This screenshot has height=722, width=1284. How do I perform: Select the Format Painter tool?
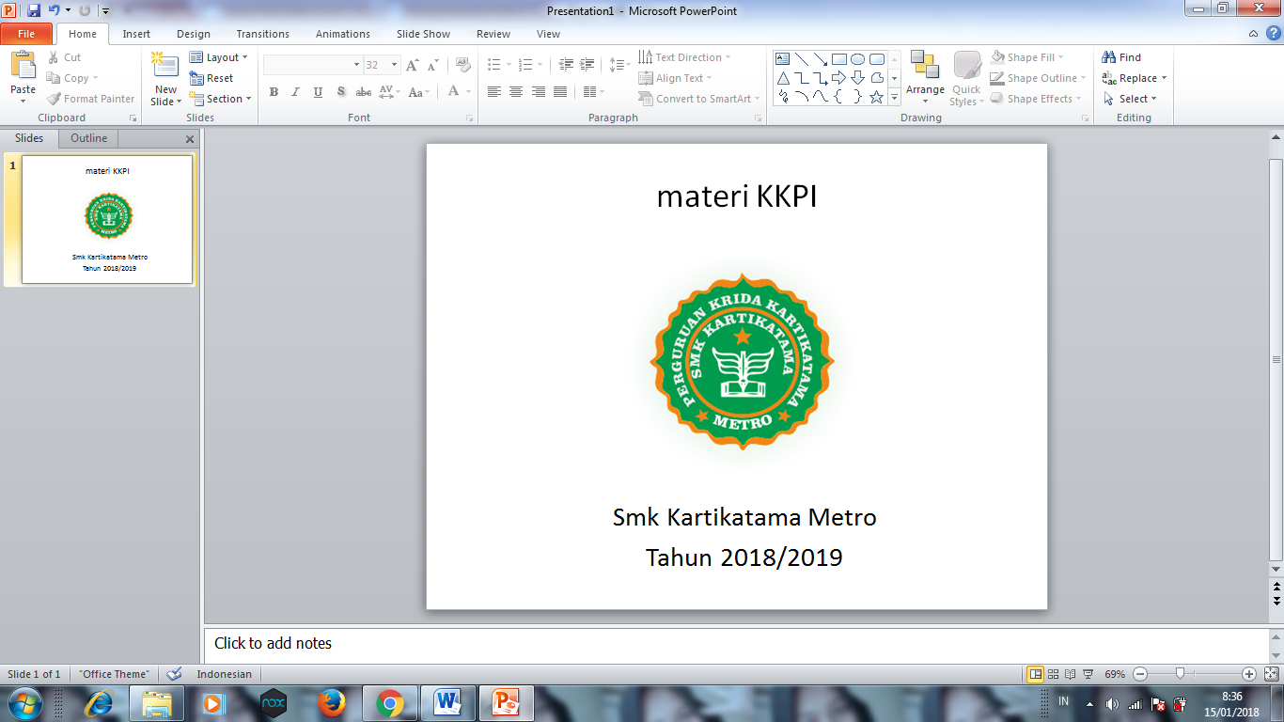click(x=90, y=99)
